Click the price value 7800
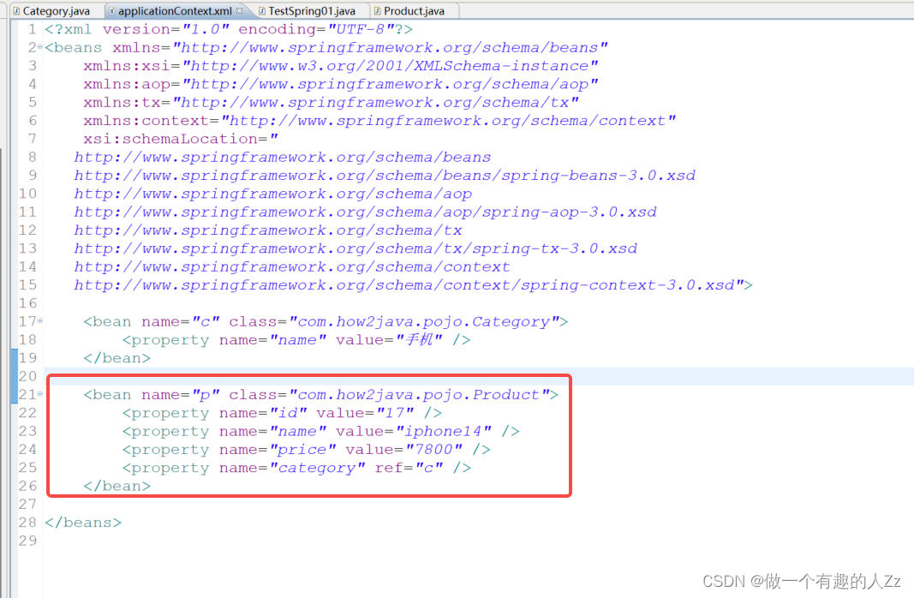 (433, 450)
